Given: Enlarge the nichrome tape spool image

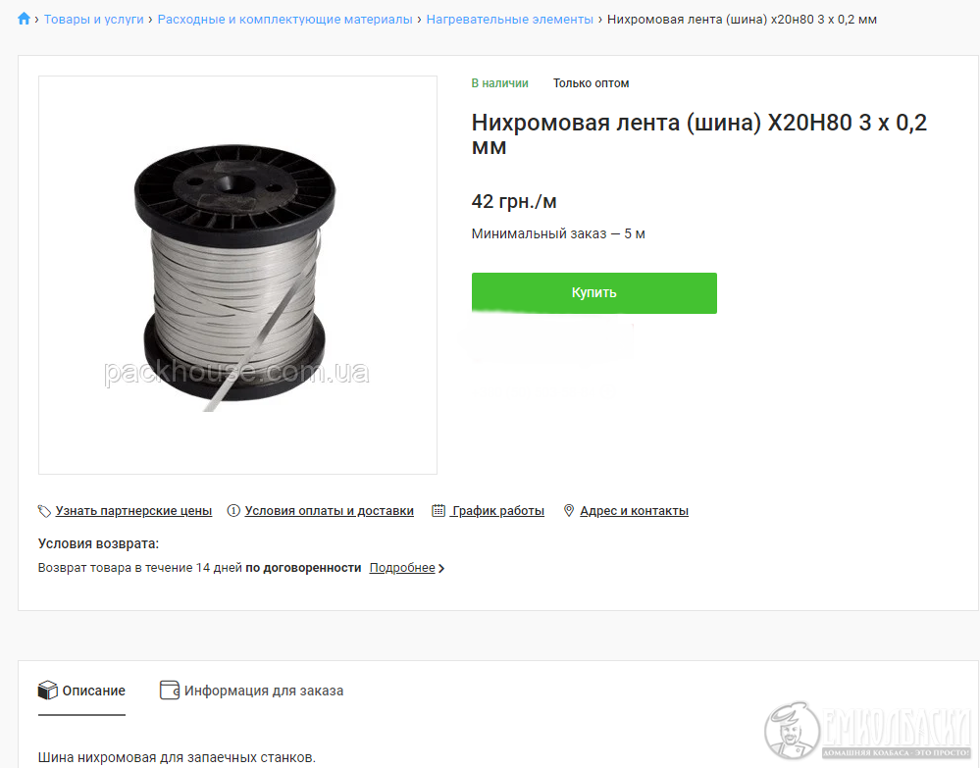Looking at the screenshot, I should click(237, 275).
